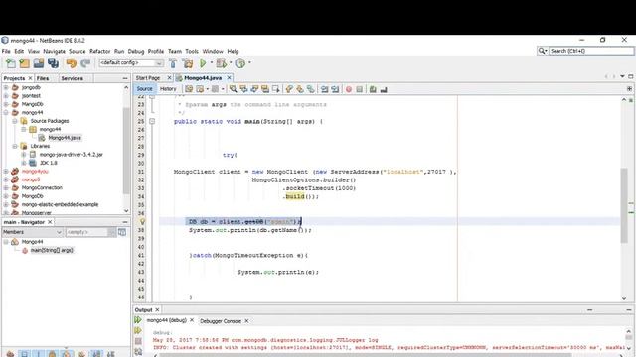The image size is (636, 357).
Task: Switch to the Files tab
Action: click(42, 78)
